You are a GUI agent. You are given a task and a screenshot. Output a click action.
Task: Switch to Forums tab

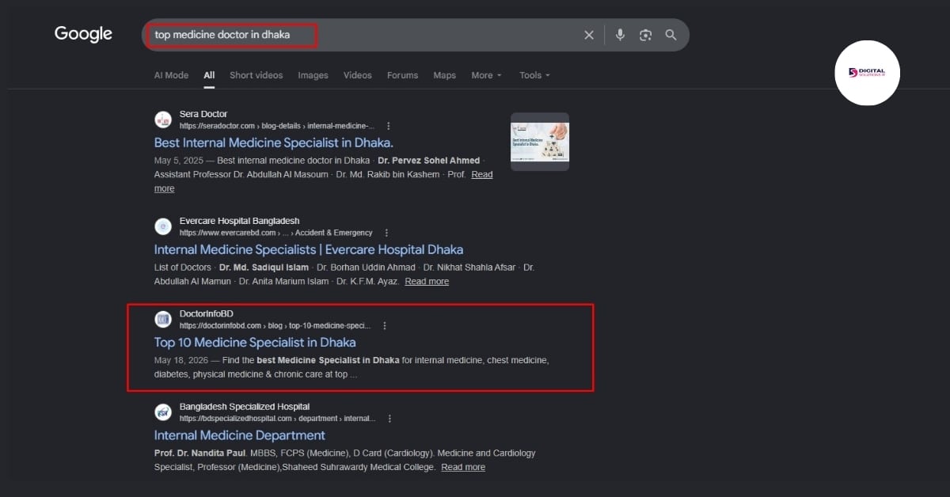tap(402, 75)
